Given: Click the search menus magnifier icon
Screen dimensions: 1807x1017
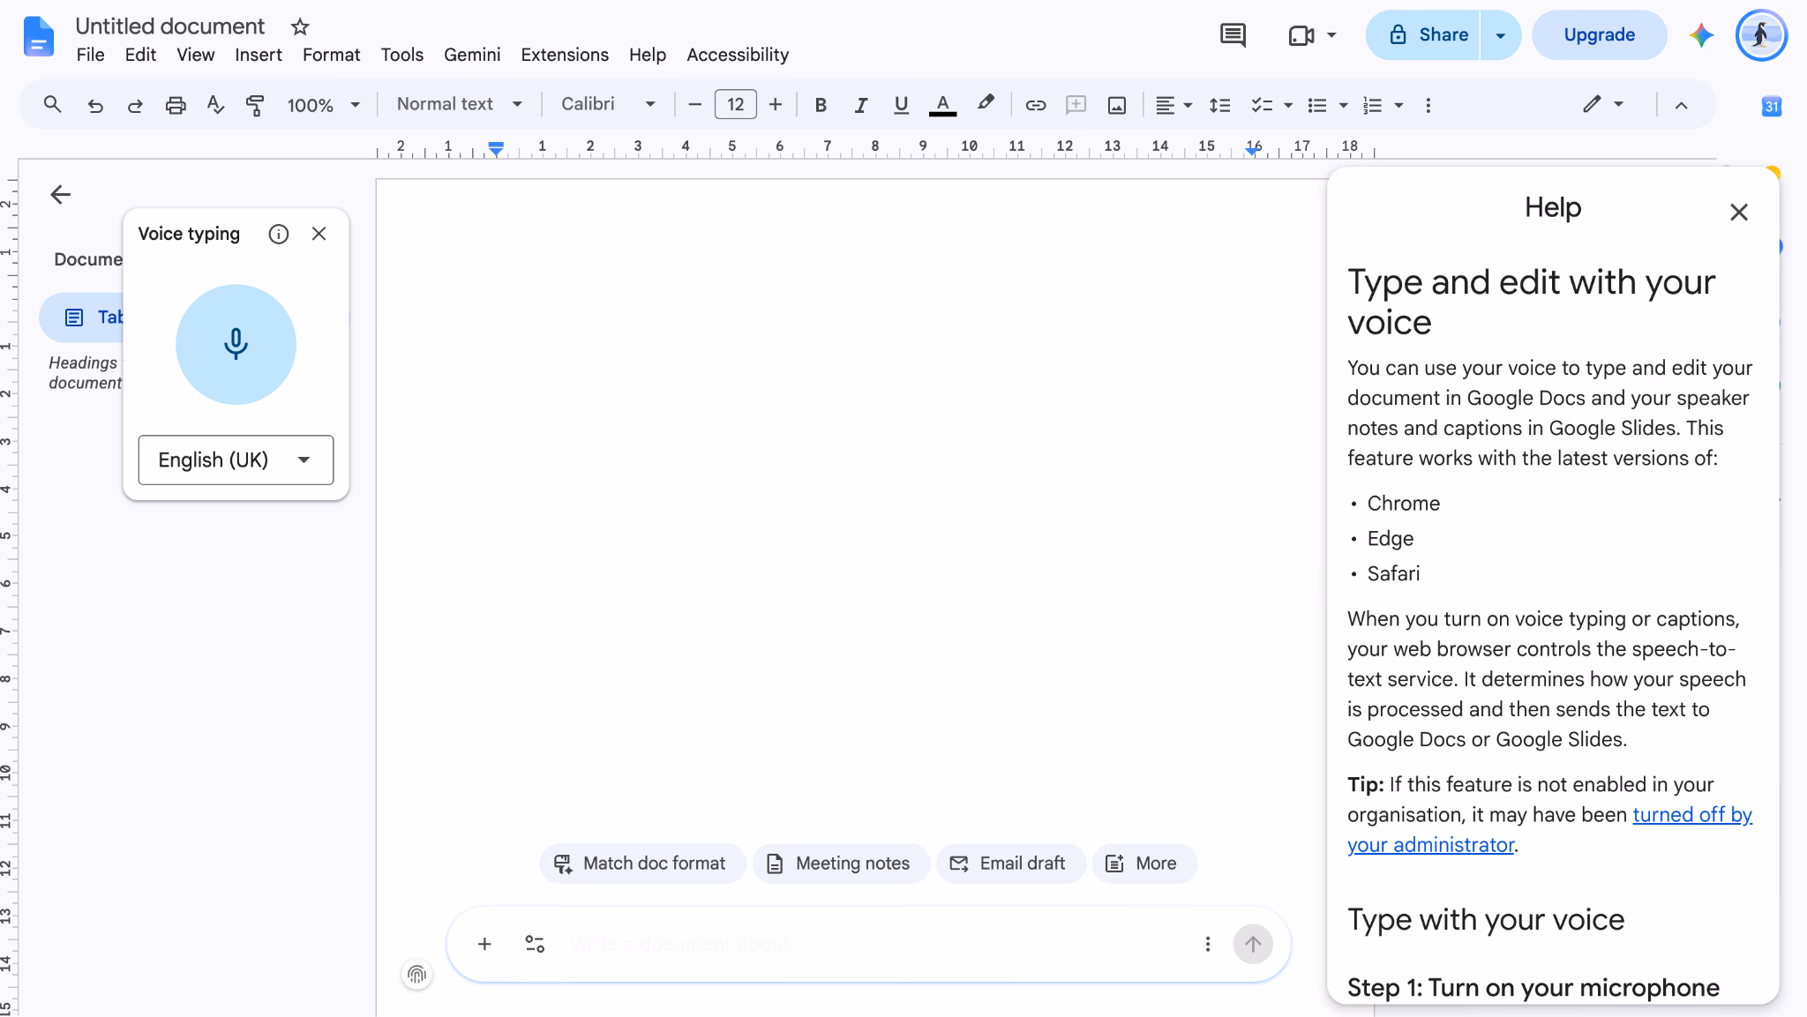Looking at the screenshot, I should (x=52, y=104).
